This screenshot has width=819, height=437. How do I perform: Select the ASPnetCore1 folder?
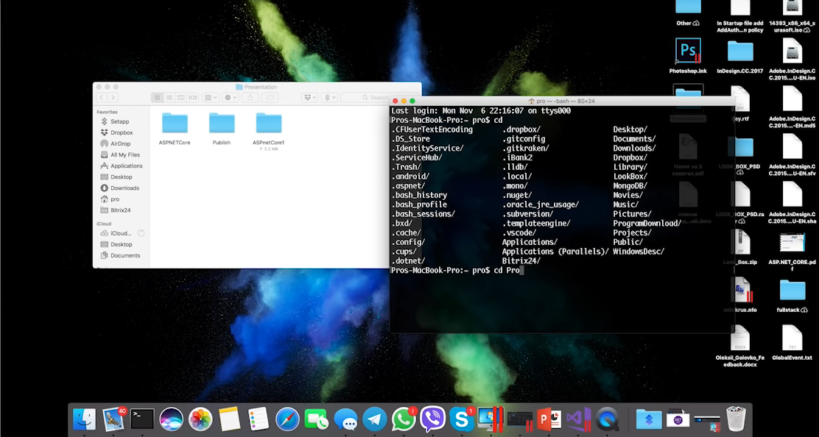(x=269, y=131)
